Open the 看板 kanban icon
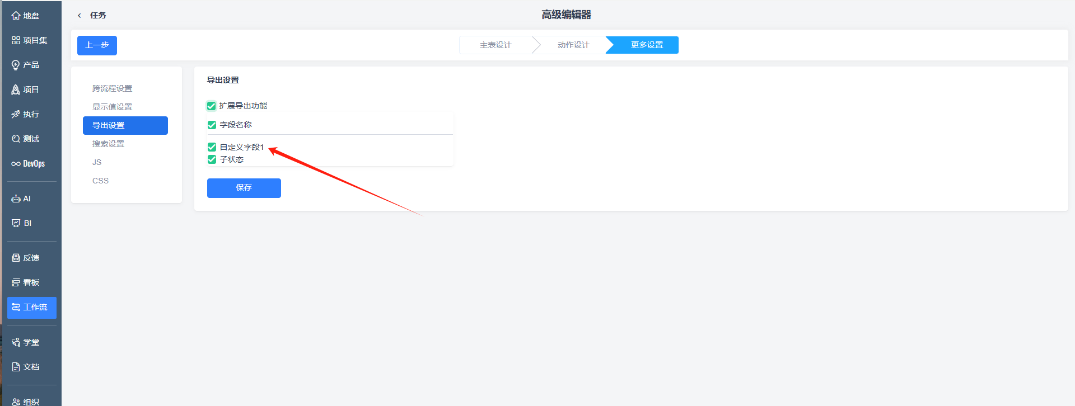This screenshot has width=1075, height=406. (16, 282)
